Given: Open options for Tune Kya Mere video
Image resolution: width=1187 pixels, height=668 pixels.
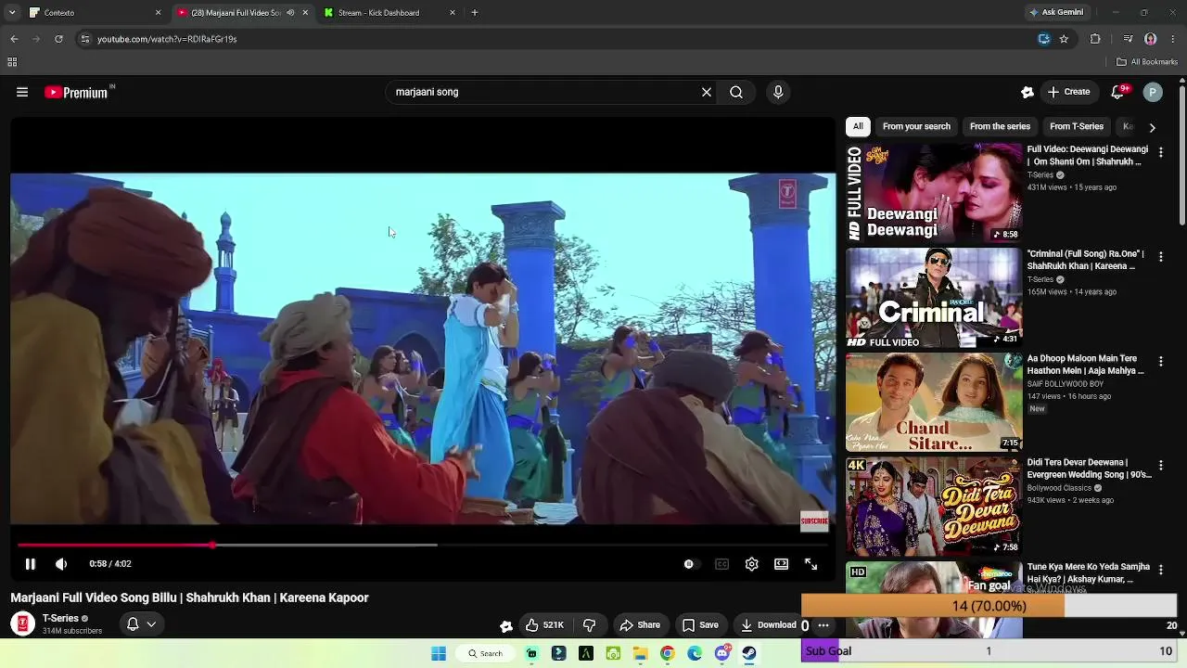Looking at the screenshot, I should coord(1160,570).
